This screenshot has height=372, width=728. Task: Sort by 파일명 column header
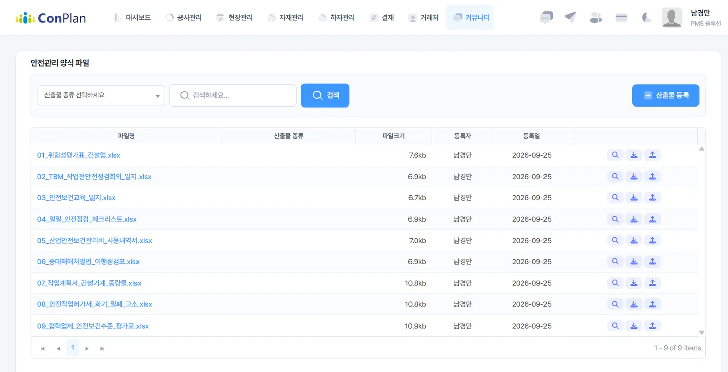tap(126, 136)
